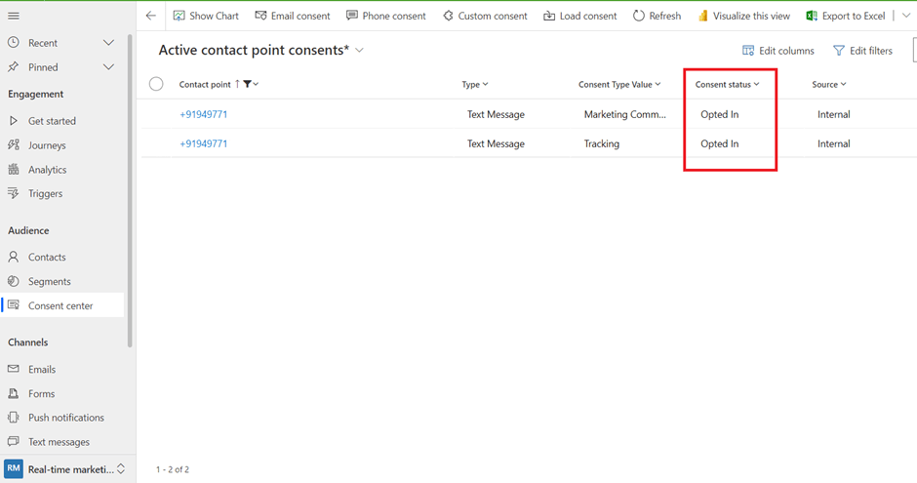The height and width of the screenshot is (483, 917).
Task: Click Email consent toolbar button
Action: pyautogui.click(x=293, y=16)
